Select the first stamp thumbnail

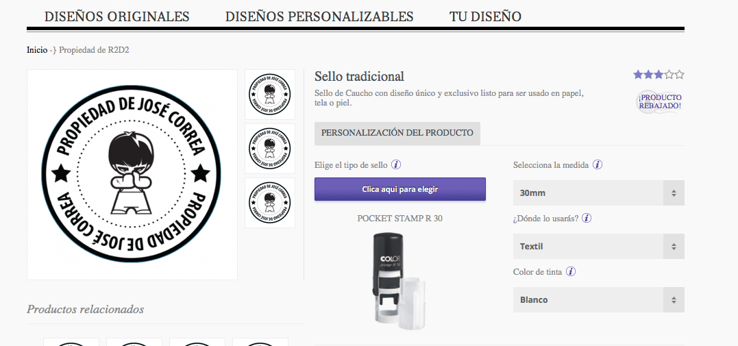click(270, 95)
